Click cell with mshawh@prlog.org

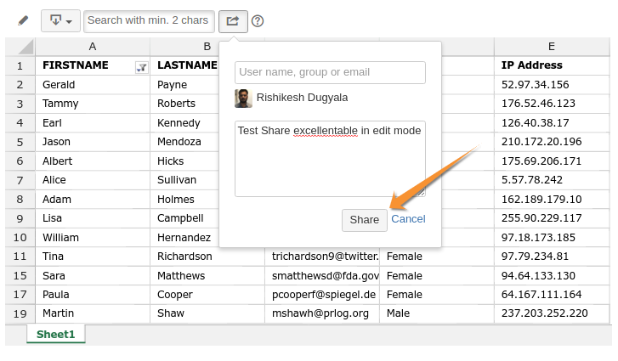[x=322, y=313]
